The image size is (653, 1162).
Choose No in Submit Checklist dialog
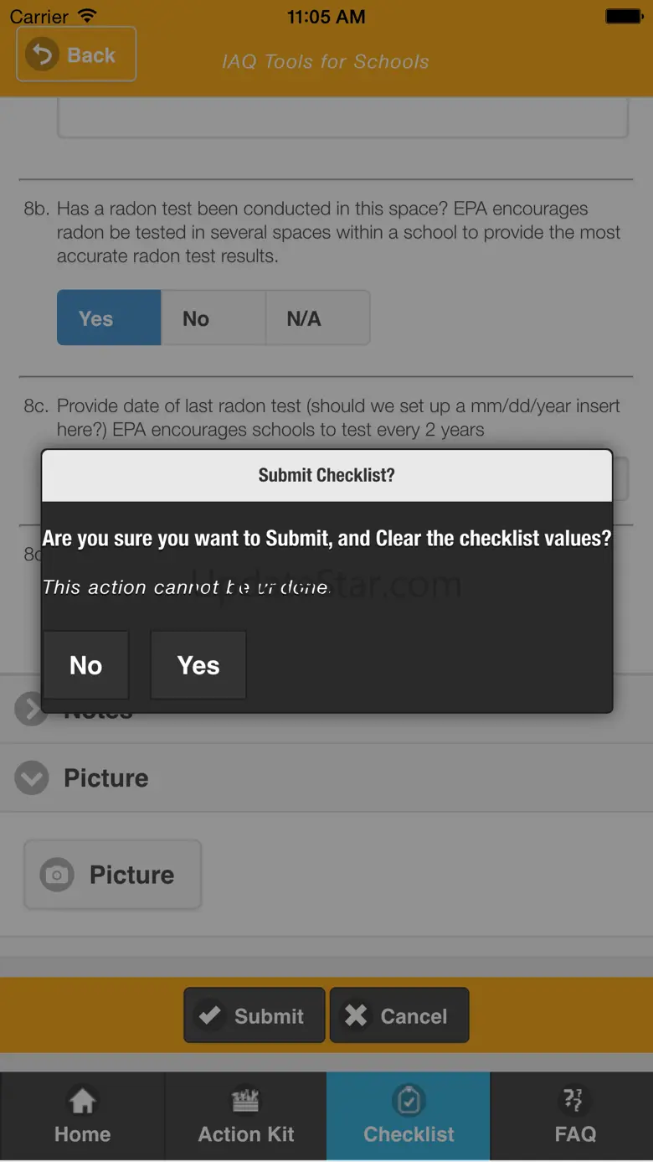coord(86,665)
